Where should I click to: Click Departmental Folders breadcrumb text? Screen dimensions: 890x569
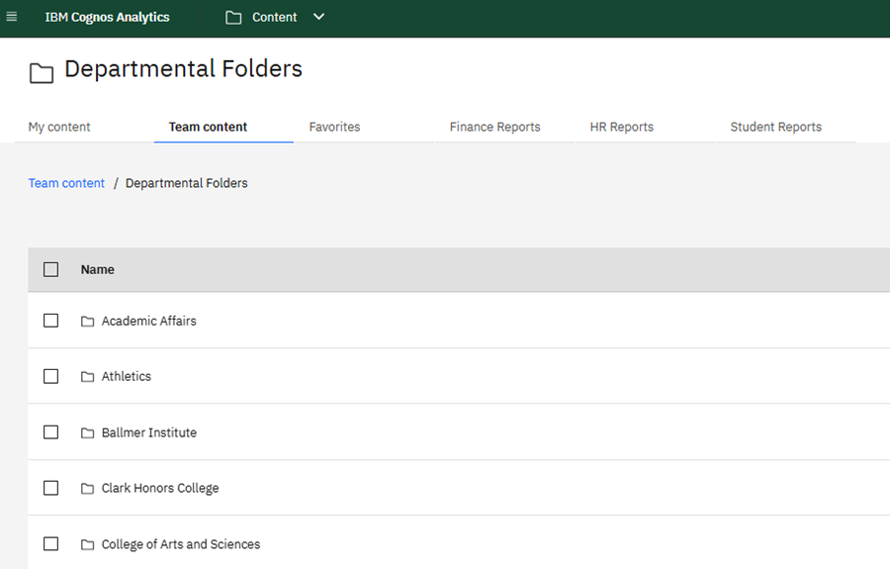[x=186, y=183]
